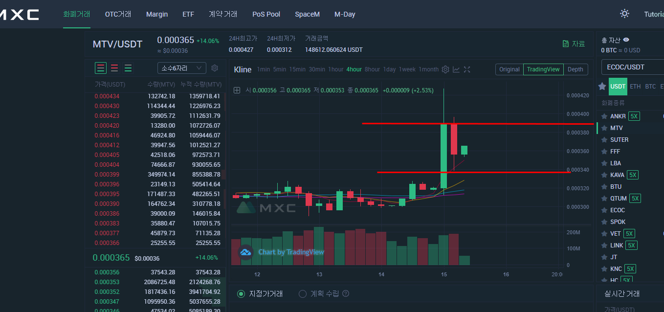Favorite MTV with its star icon
Screen dimensions: 664x312
click(604, 128)
